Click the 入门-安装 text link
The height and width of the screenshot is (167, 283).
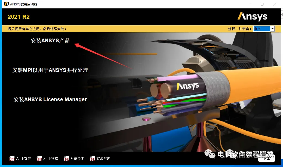pos(23,158)
